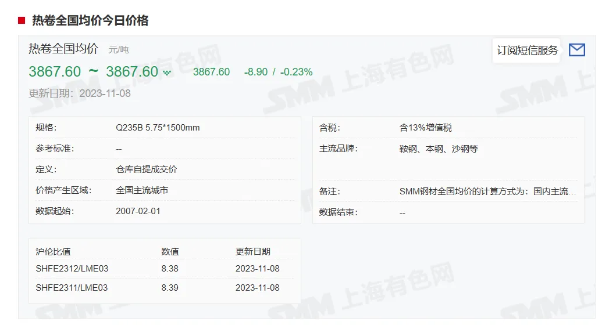
Task: Click the 2007-02-01 data start date
Action: click(x=138, y=211)
